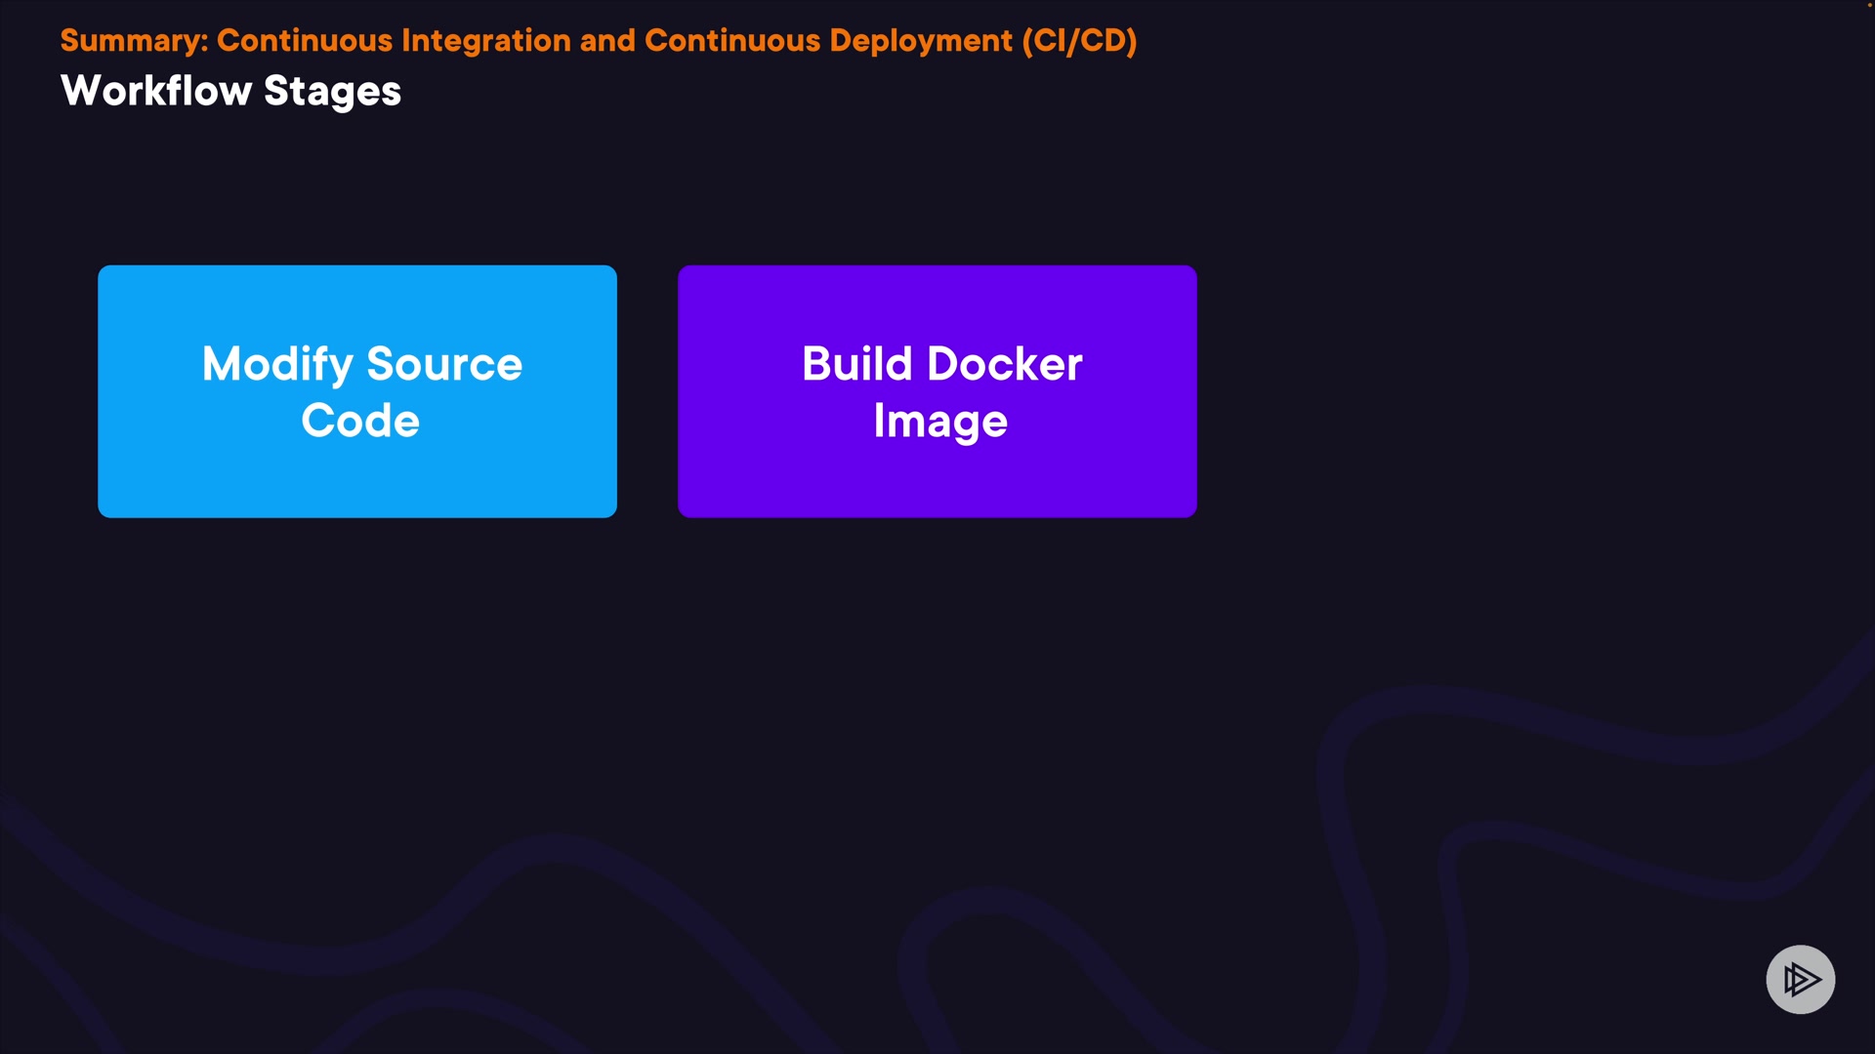The image size is (1875, 1054).
Task: Click the word Stages in white title
Action: coord(332,91)
